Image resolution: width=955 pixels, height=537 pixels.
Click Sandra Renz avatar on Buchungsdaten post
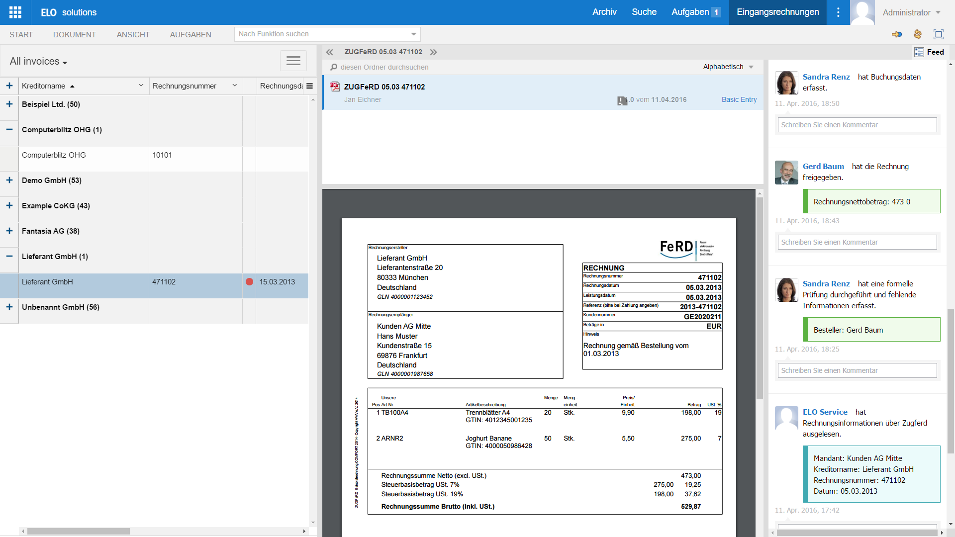pos(786,83)
